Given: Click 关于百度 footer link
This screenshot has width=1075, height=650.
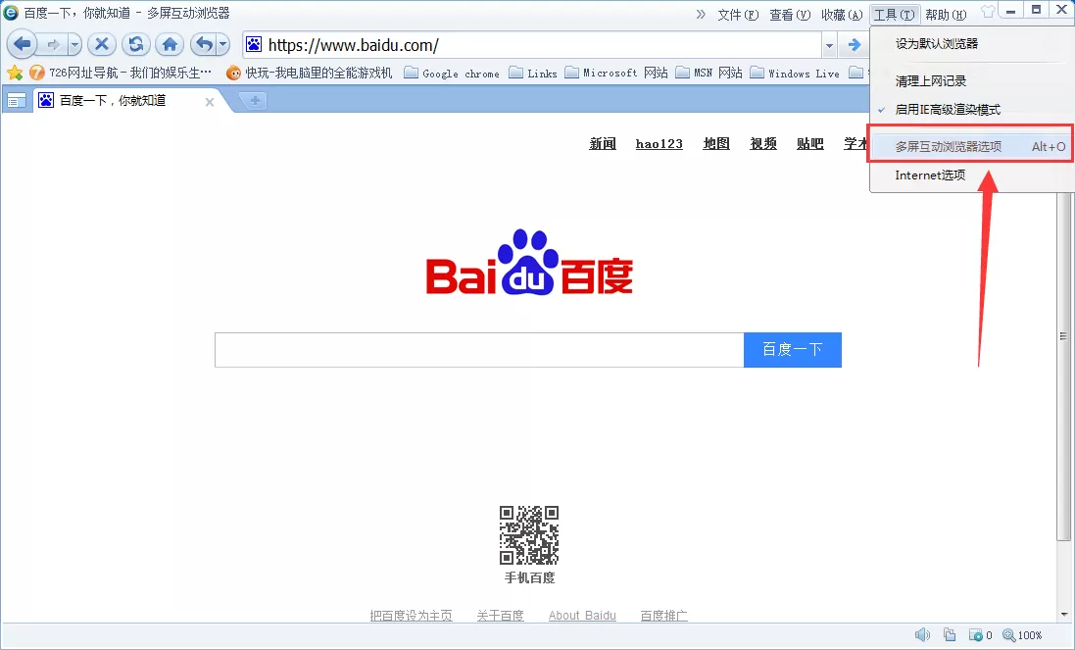Looking at the screenshot, I should click(x=500, y=616).
